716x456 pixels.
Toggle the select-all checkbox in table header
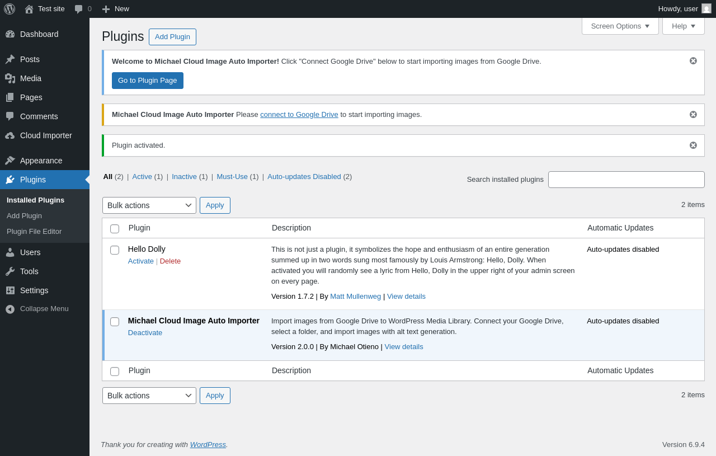click(115, 229)
